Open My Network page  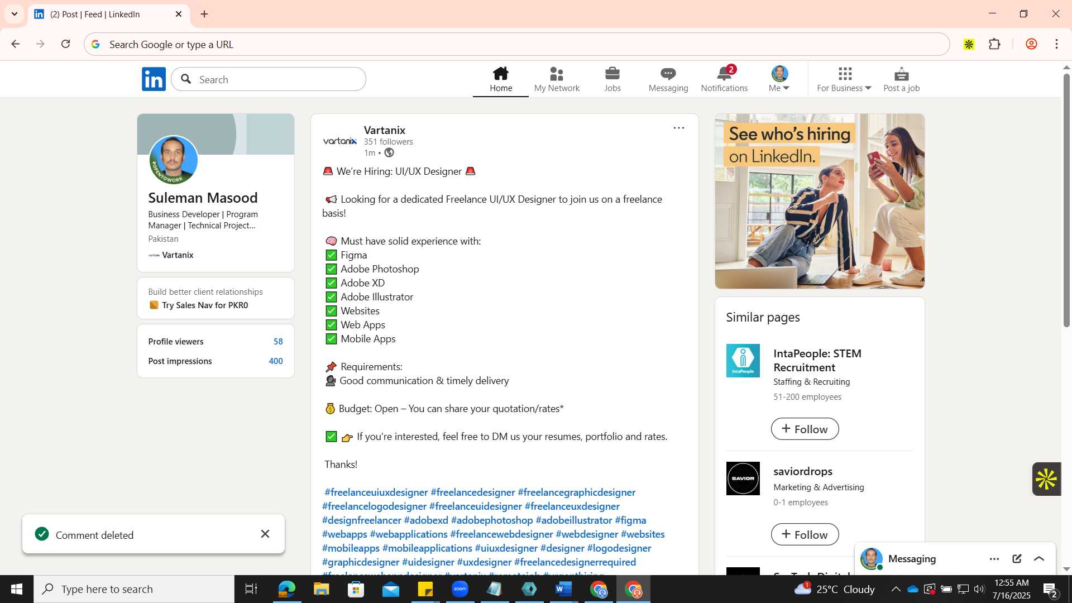pyautogui.click(x=557, y=79)
